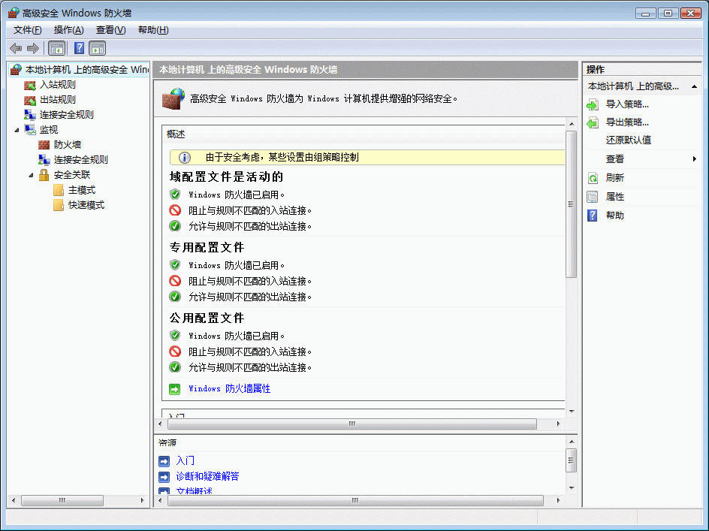This screenshot has height=531, width=709.
Task: Select 防火墙 under 监视
Action: pos(68,144)
